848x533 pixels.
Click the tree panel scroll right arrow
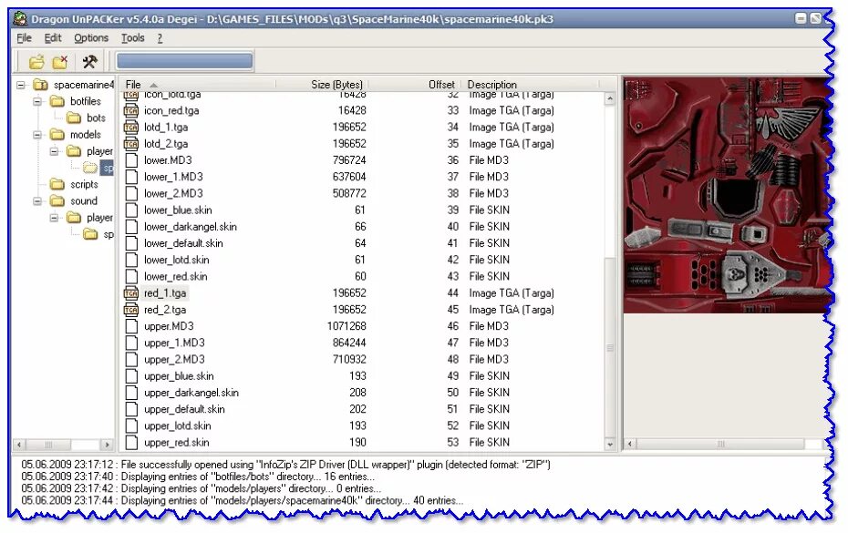point(107,445)
